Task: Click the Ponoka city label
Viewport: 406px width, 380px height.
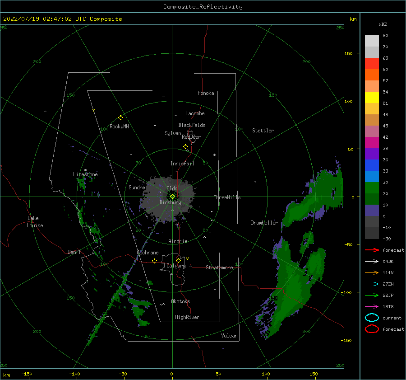Action: pos(206,93)
